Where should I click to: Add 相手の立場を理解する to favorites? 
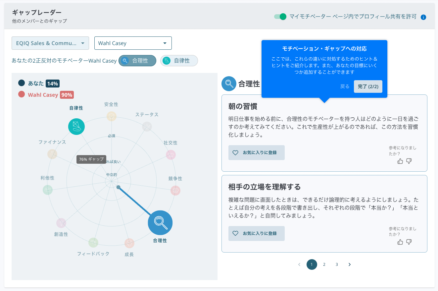(x=257, y=233)
